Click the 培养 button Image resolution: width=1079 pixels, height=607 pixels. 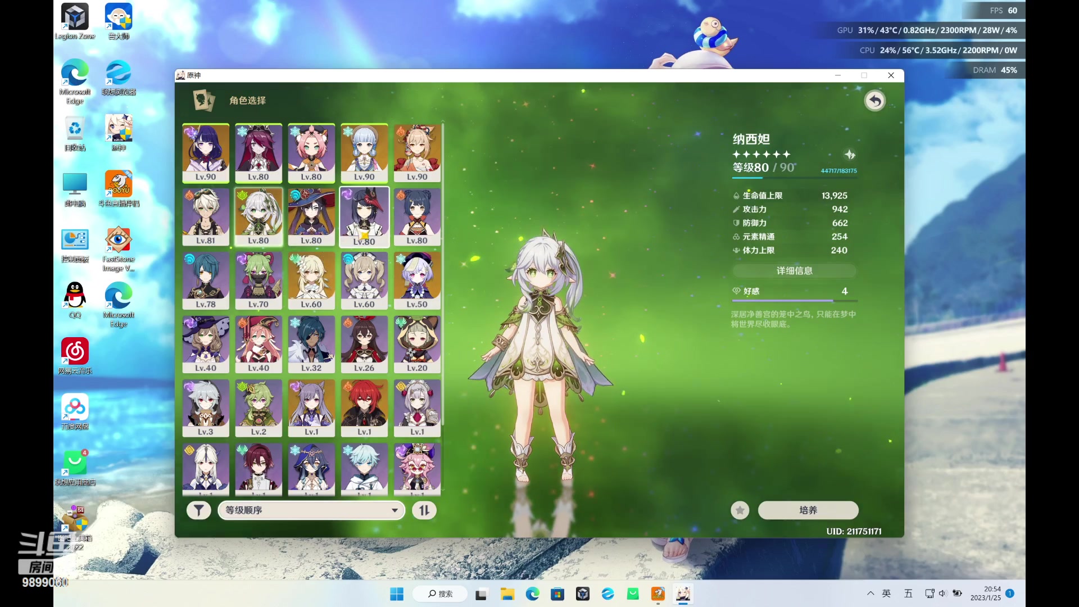(808, 510)
